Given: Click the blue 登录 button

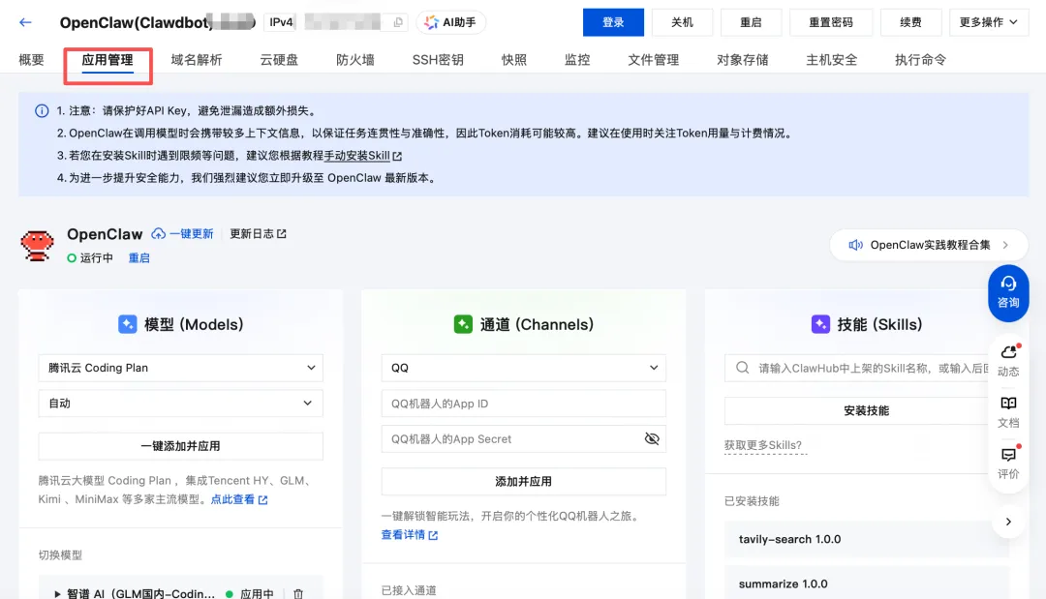Looking at the screenshot, I should point(613,22).
